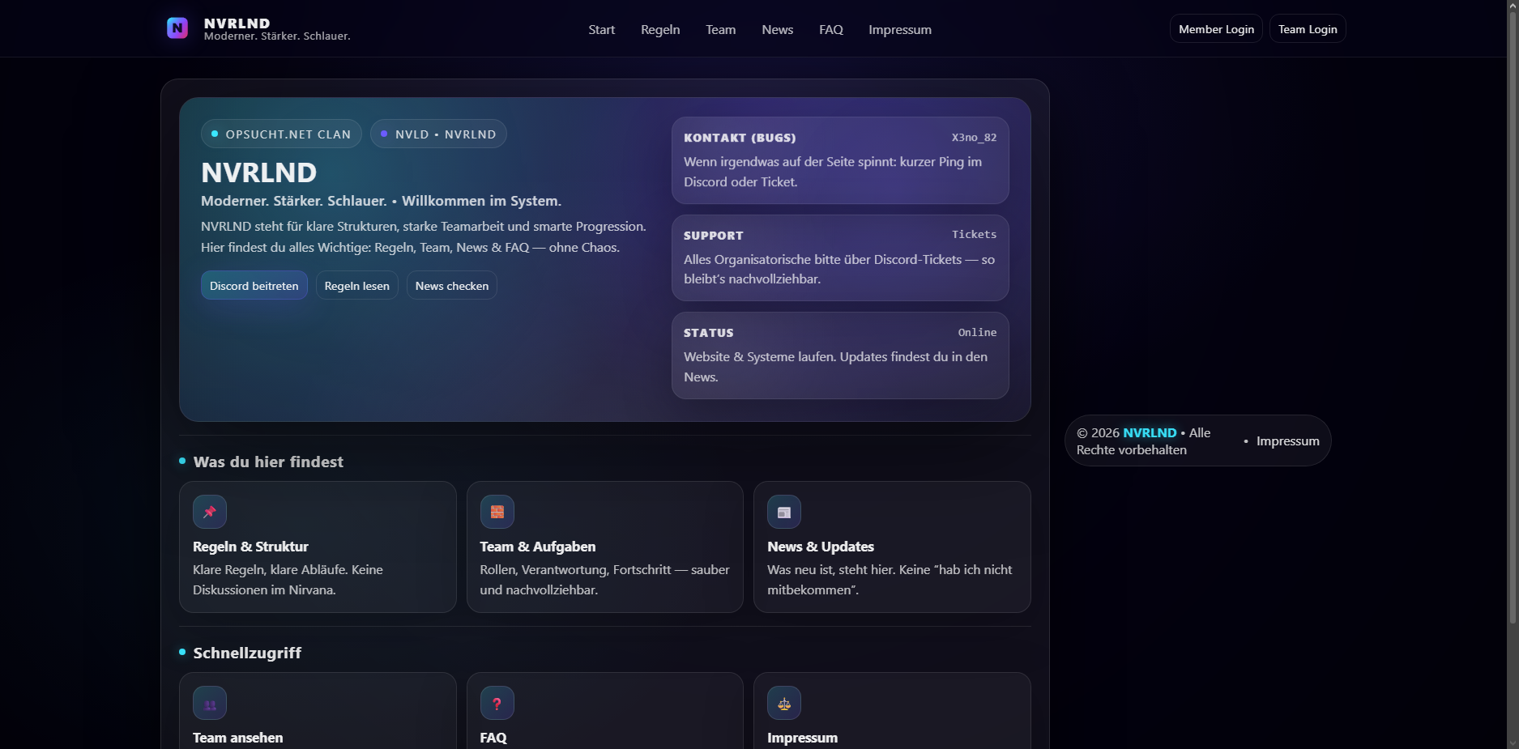Click the Discord beitreten button
The image size is (1519, 749).
coord(254,286)
